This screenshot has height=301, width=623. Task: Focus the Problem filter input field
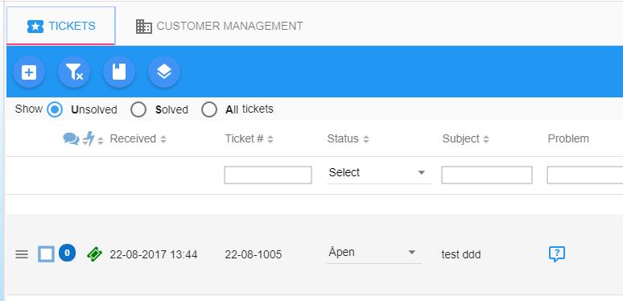click(585, 175)
